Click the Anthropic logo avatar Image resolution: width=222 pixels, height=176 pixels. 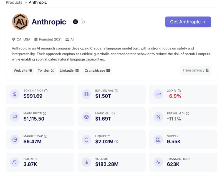click(x=20, y=22)
